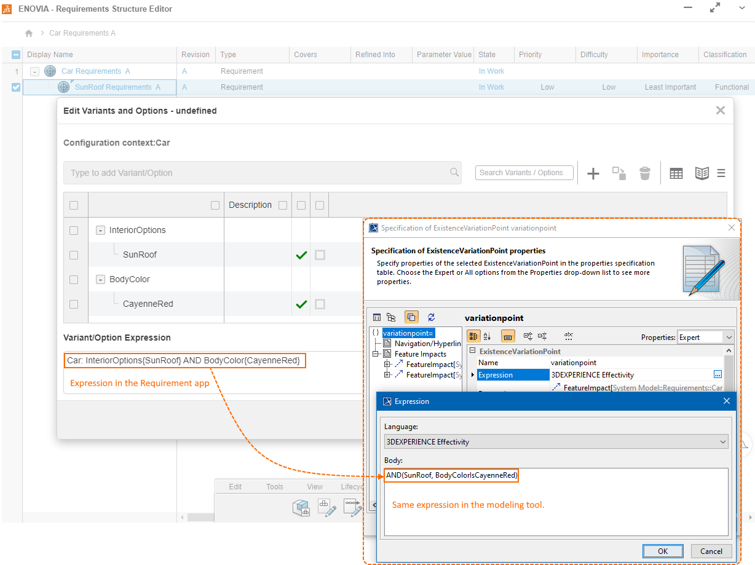755x565 pixels.
Task: Open the hamburger menu in variants toolbar
Action: 721,173
